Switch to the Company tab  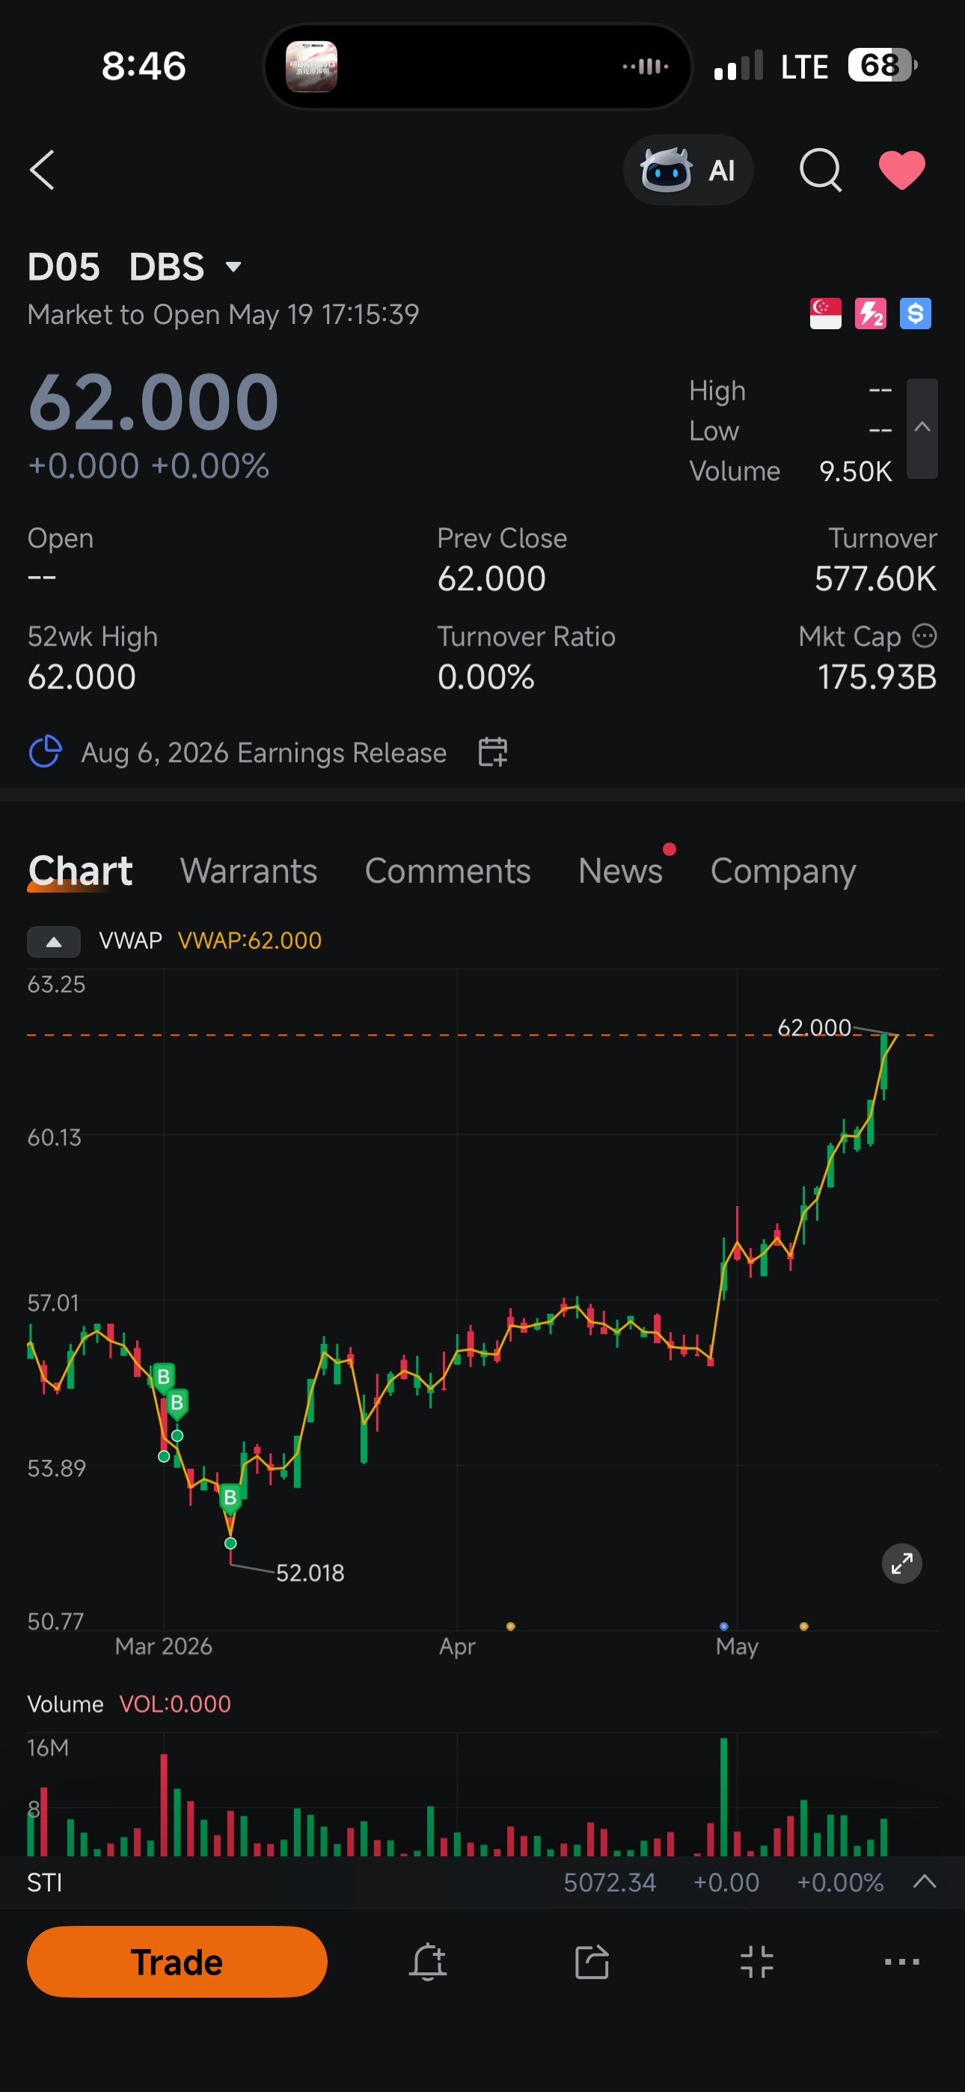tap(783, 872)
